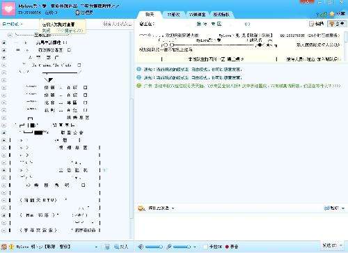Mute the speaker icon in bottom bar

coord(141,247)
